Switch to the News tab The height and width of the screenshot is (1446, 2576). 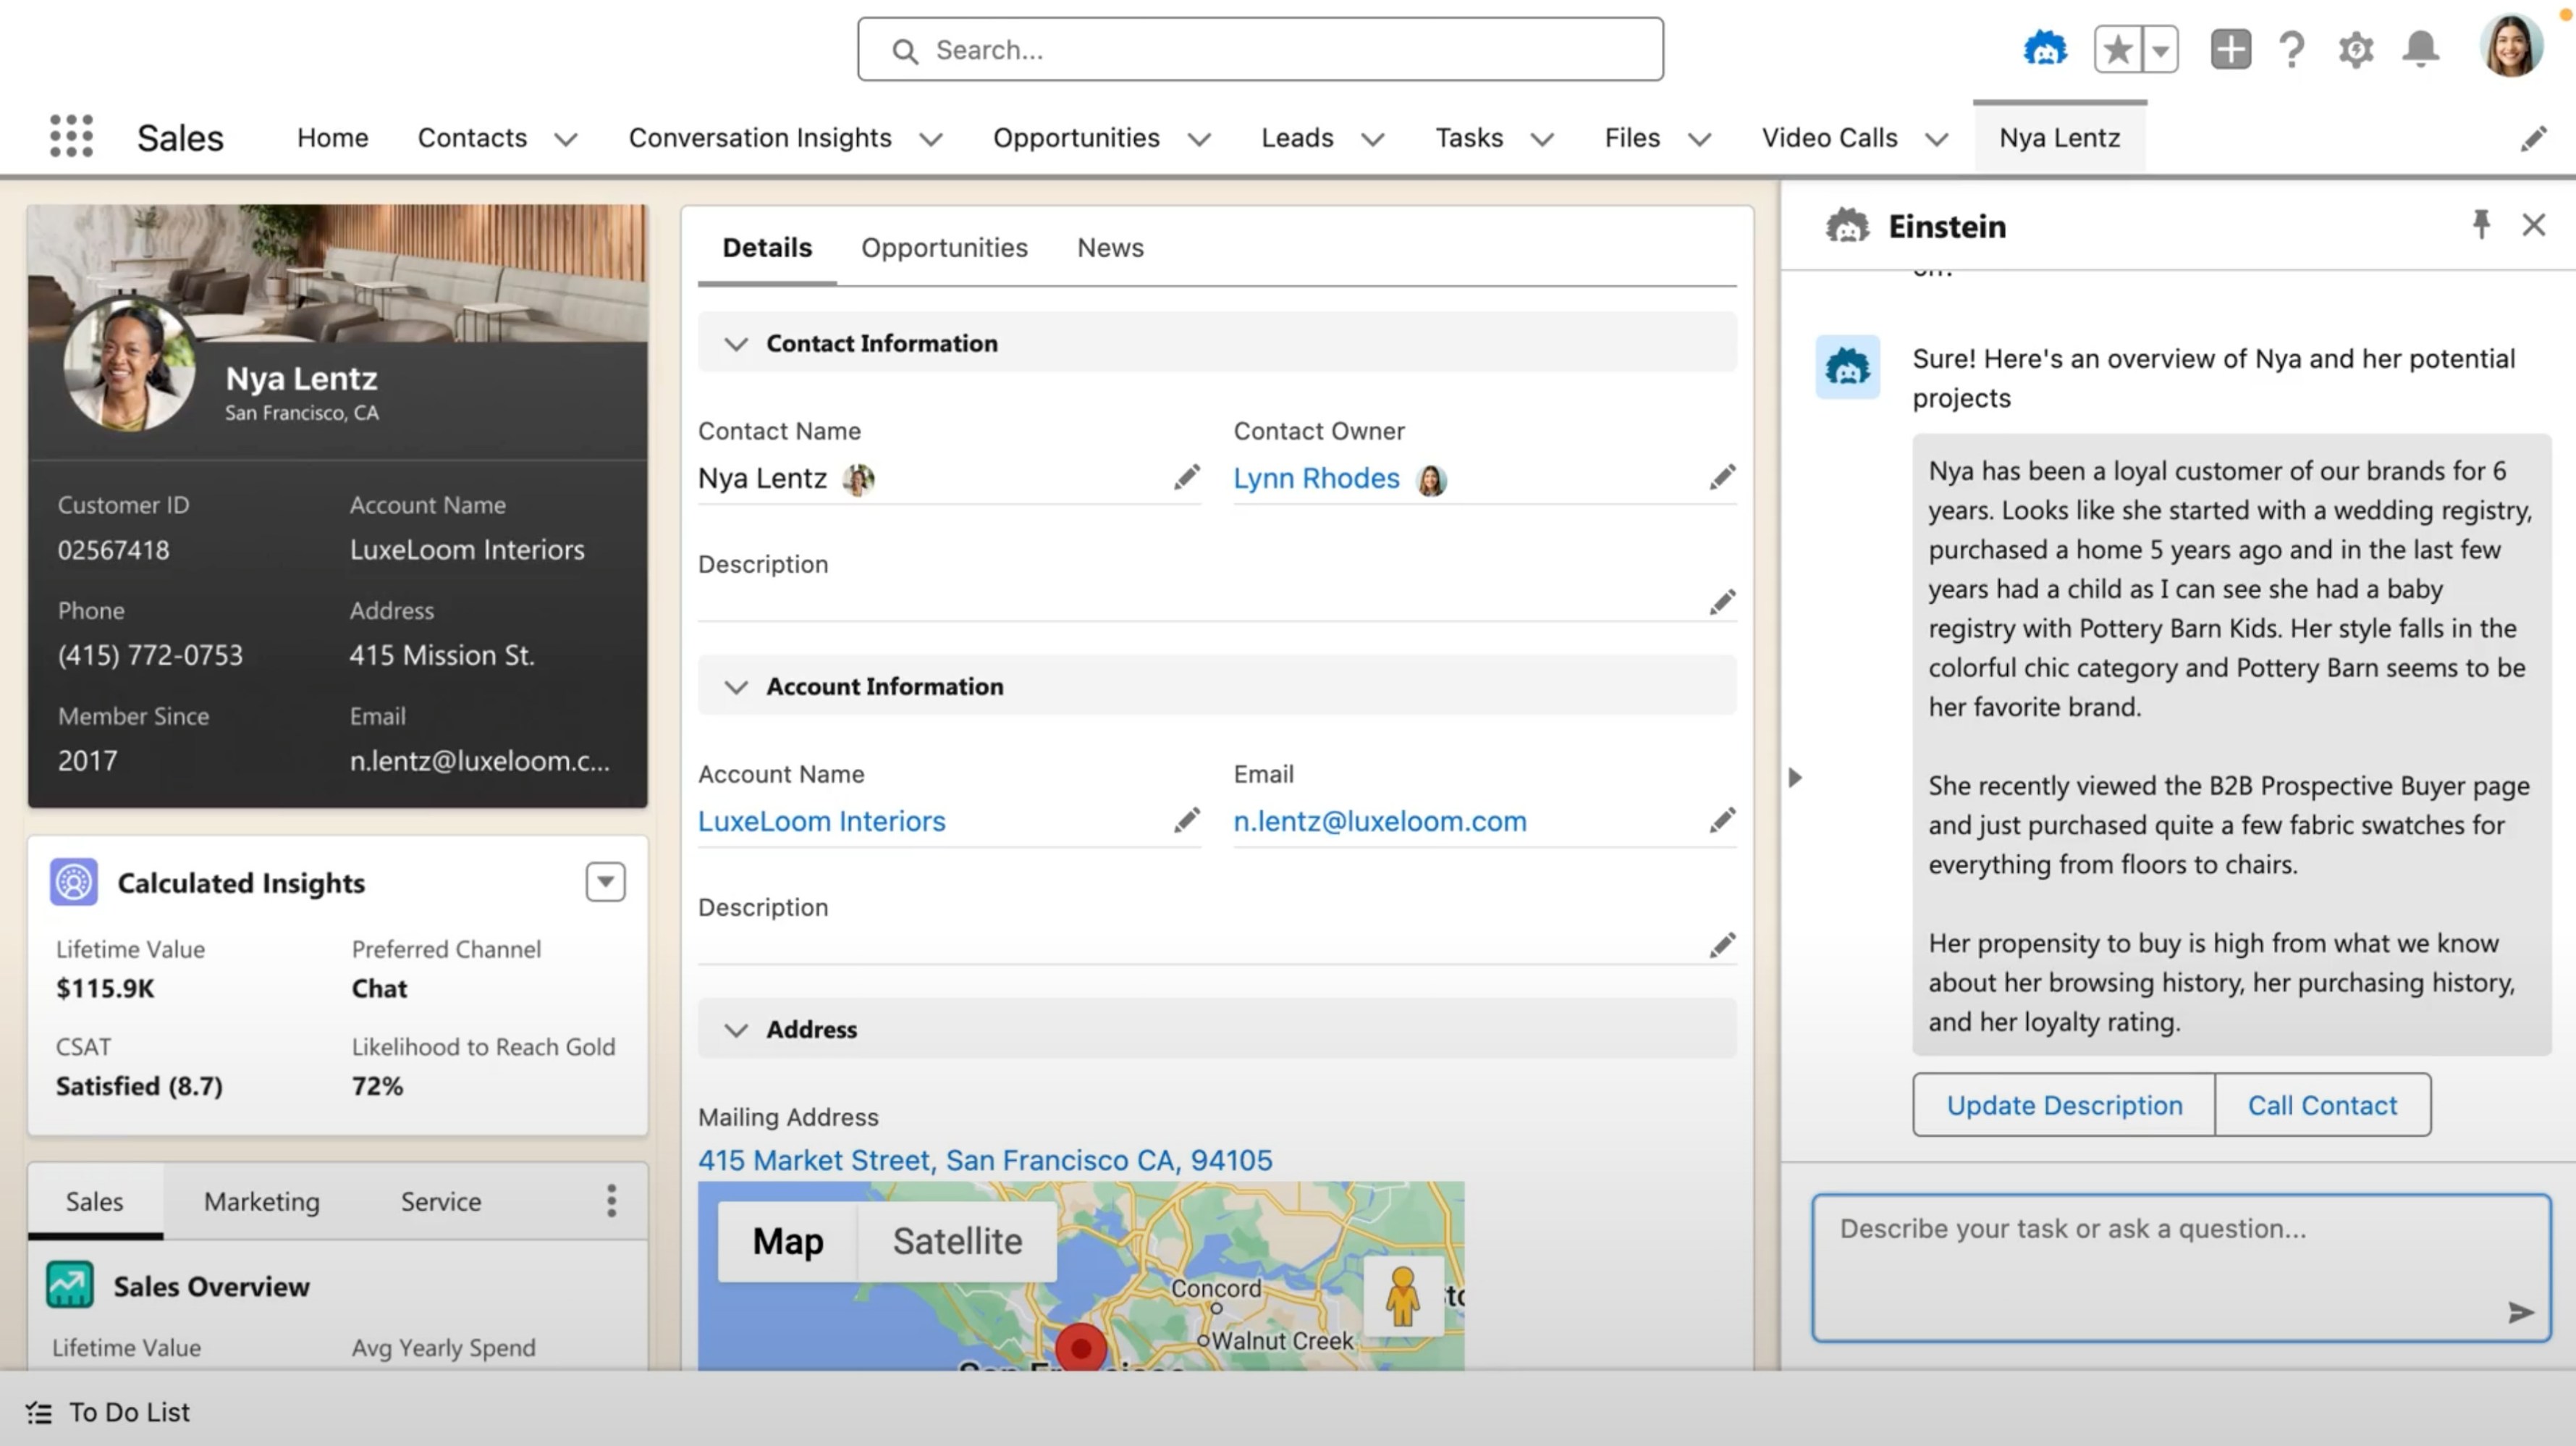pyautogui.click(x=1109, y=247)
